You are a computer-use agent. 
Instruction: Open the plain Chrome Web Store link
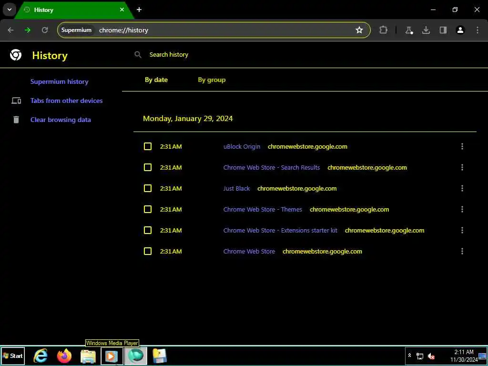pos(249,251)
